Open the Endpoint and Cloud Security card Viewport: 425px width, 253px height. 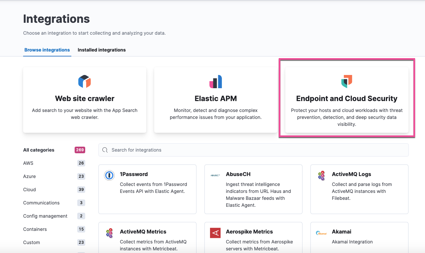coord(346,100)
